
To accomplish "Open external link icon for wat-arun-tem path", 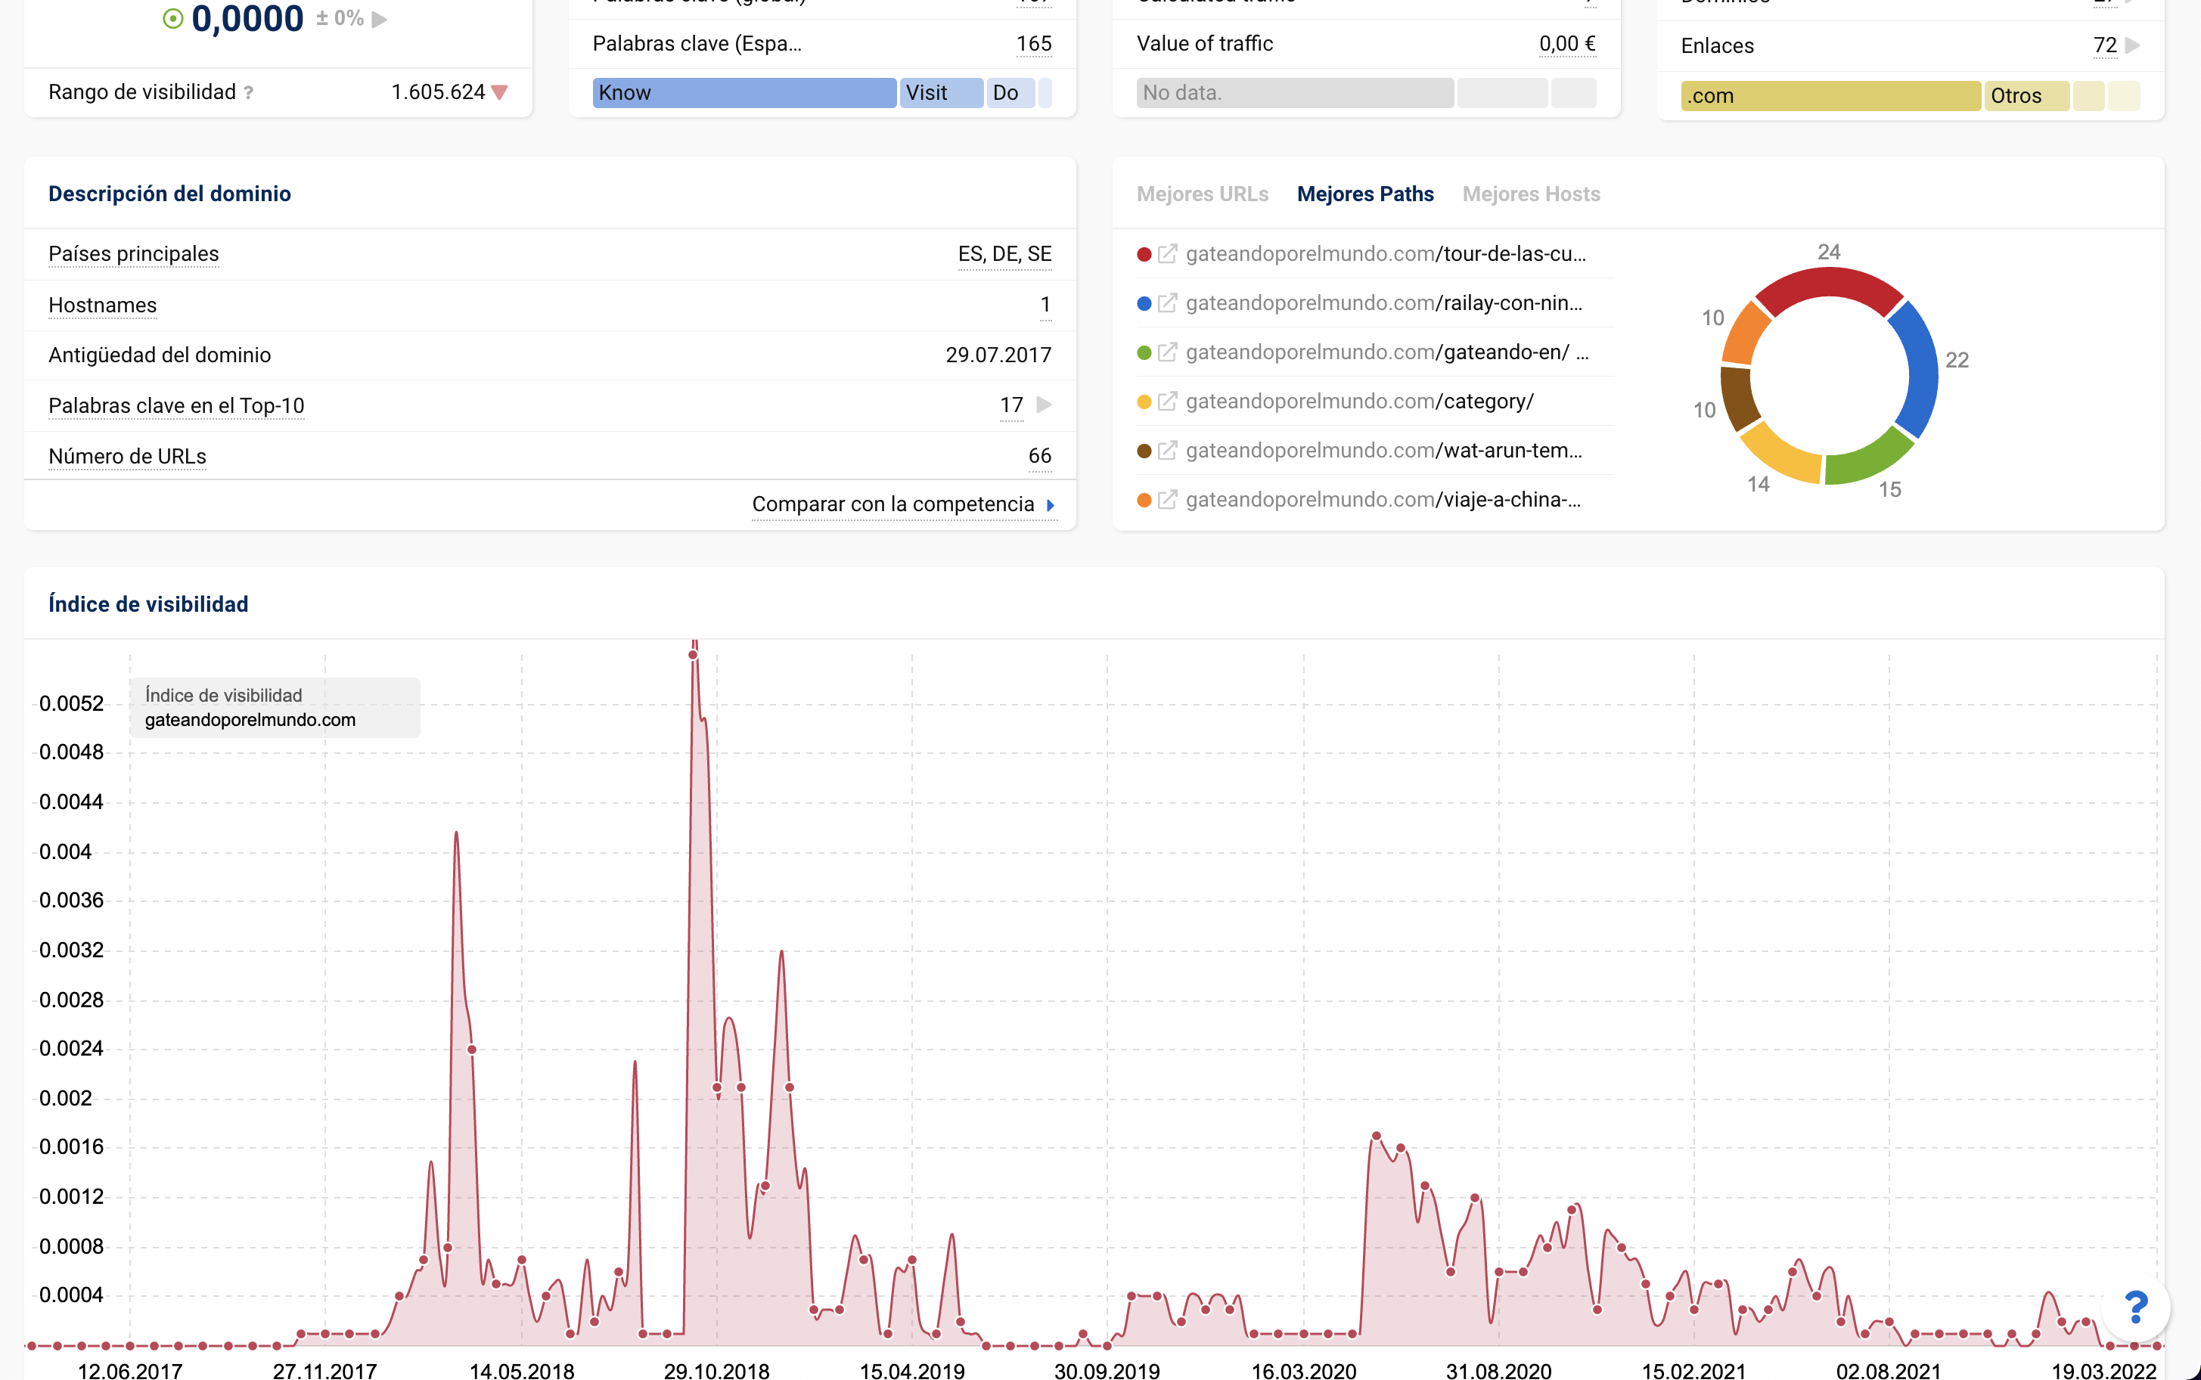I will [x=1167, y=451].
